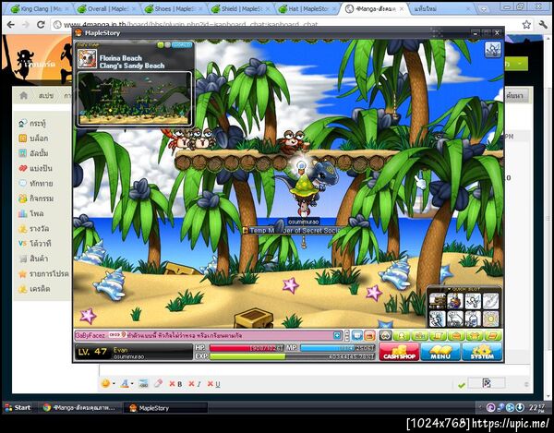Toggle bold off with the B button
This screenshot has width=554, height=433.
pos(176,384)
